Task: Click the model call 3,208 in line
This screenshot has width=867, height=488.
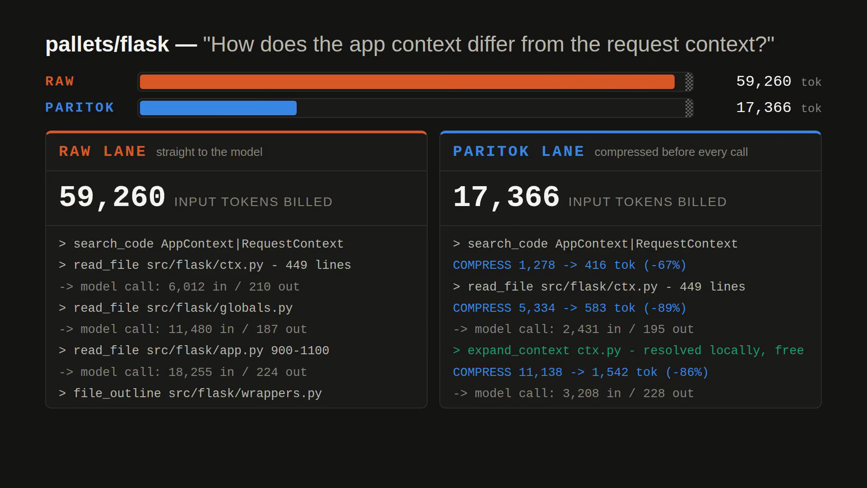Action: (573, 394)
